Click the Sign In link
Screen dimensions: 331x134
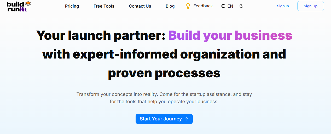pyautogui.click(x=283, y=6)
